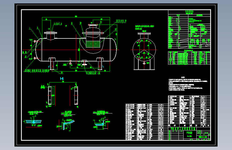Click the technical notes text block

(x=188, y=84)
